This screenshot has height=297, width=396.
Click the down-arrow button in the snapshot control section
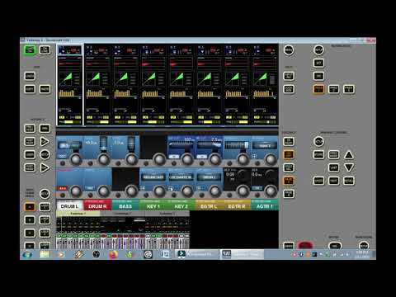[349, 167]
